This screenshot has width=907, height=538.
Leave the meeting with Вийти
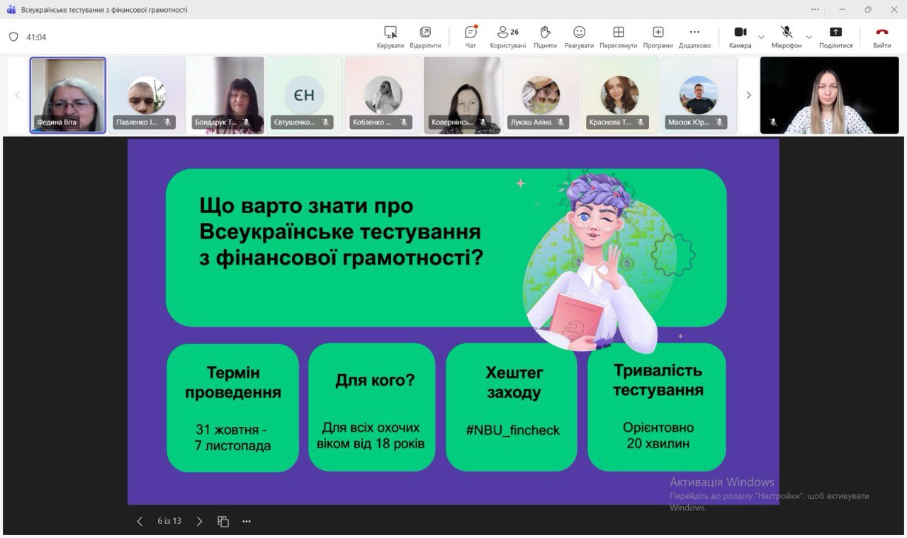[x=881, y=37]
